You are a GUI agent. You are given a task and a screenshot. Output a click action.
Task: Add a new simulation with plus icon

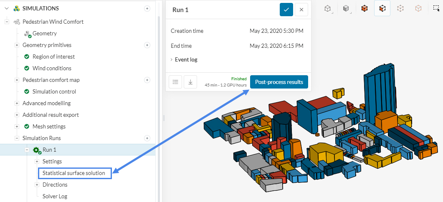[x=147, y=8]
